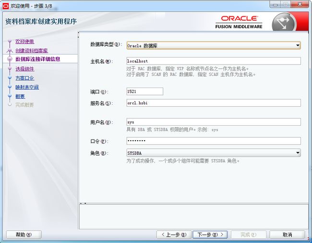Screen dimensions: 312x243
Task: Click the Oracle icon in title bar
Action: pos(6,6)
